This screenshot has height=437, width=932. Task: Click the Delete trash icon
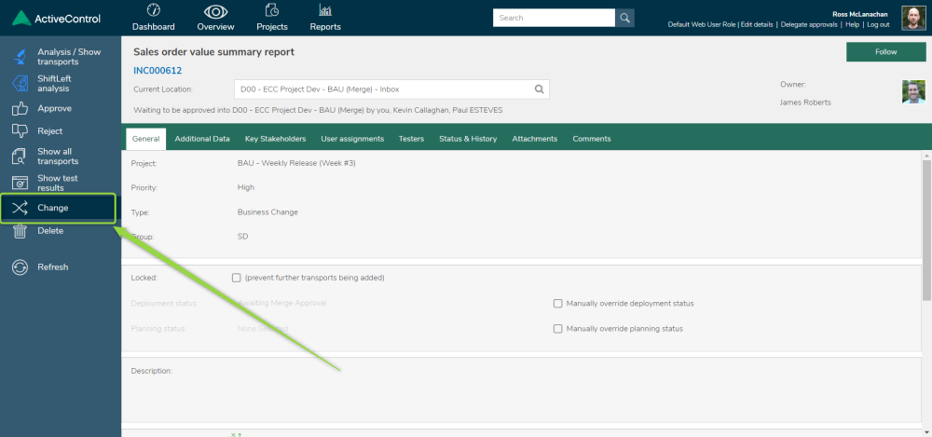coord(21,231)
